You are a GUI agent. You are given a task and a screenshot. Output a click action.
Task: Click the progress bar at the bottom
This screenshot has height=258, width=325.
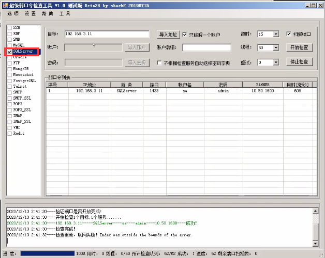[47, 253]
